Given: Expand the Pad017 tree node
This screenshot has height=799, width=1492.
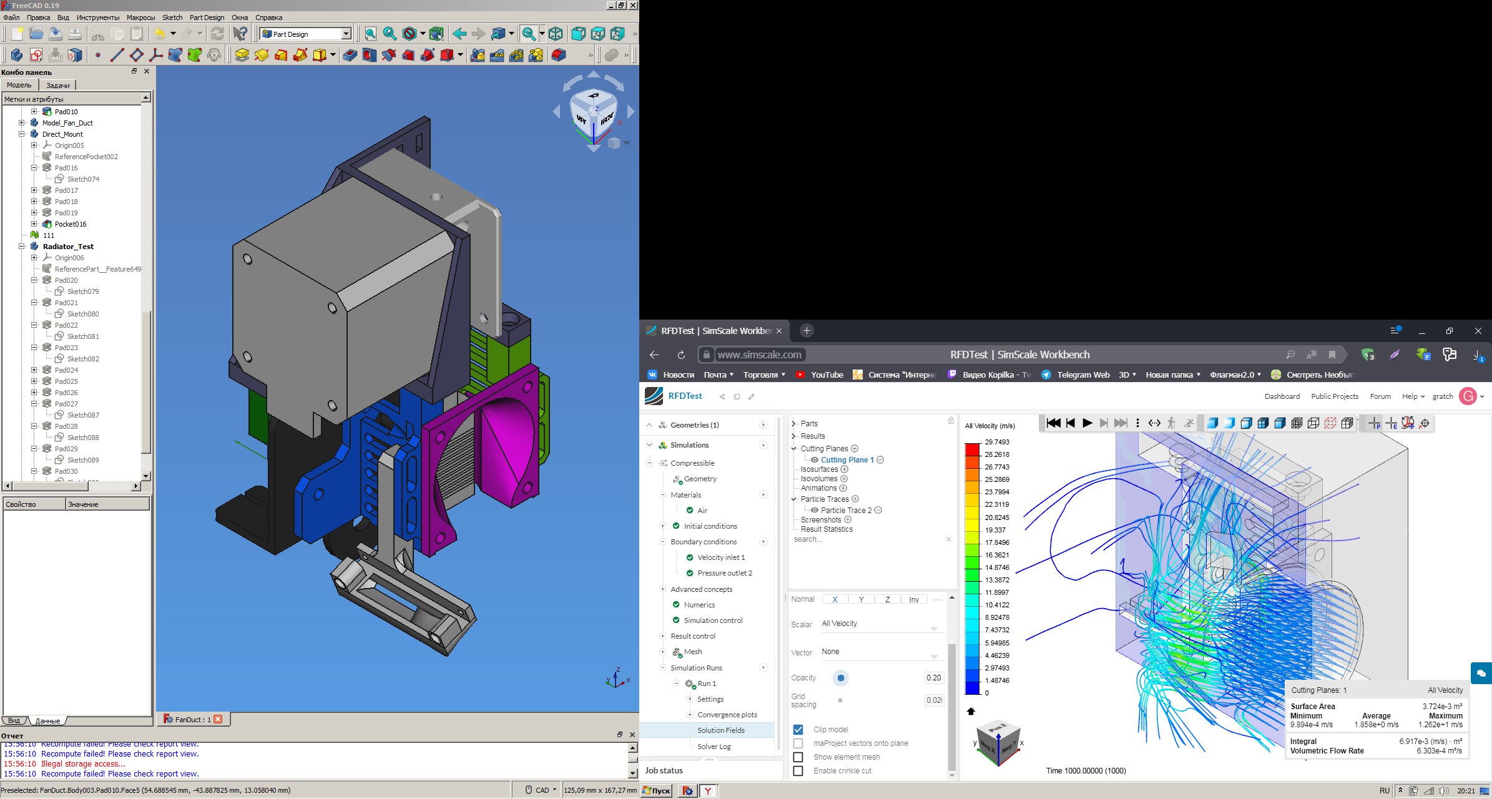Looking at the screenshot, I should click(34, 190).
